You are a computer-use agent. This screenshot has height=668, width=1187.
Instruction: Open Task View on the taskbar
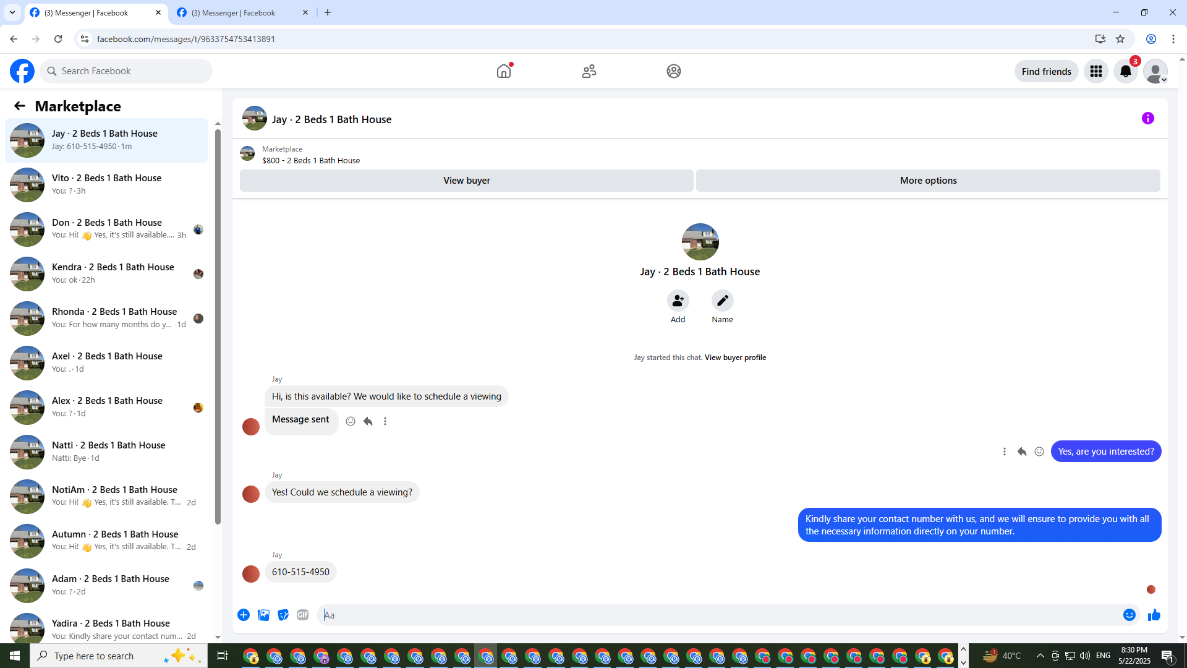point(223,656)
